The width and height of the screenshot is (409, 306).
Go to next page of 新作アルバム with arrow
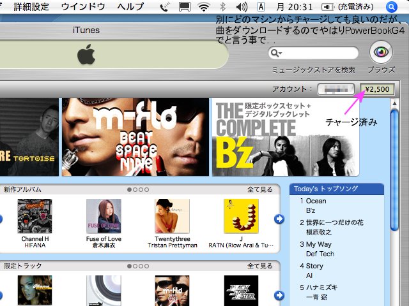279,219
